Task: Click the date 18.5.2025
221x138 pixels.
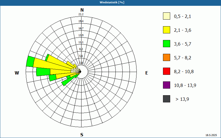Action: tap(211, 135)
